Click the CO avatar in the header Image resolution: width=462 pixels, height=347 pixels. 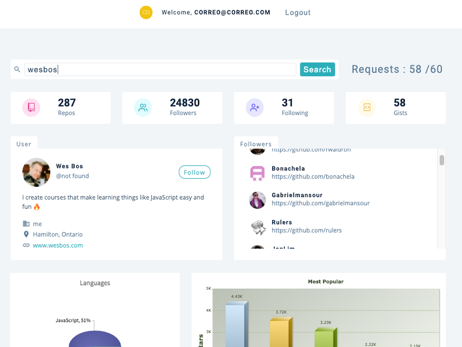pos(146,12)
